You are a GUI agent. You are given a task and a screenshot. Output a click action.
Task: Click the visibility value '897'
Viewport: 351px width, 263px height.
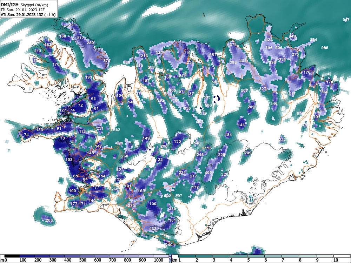tap(179, 196)
